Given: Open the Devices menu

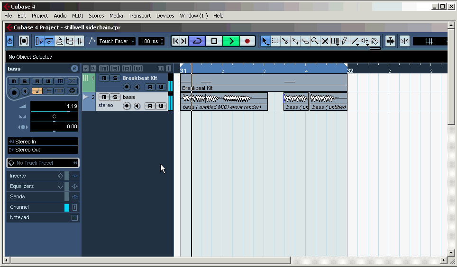Looking at the screenshot, I should click(x=165, y=16).
